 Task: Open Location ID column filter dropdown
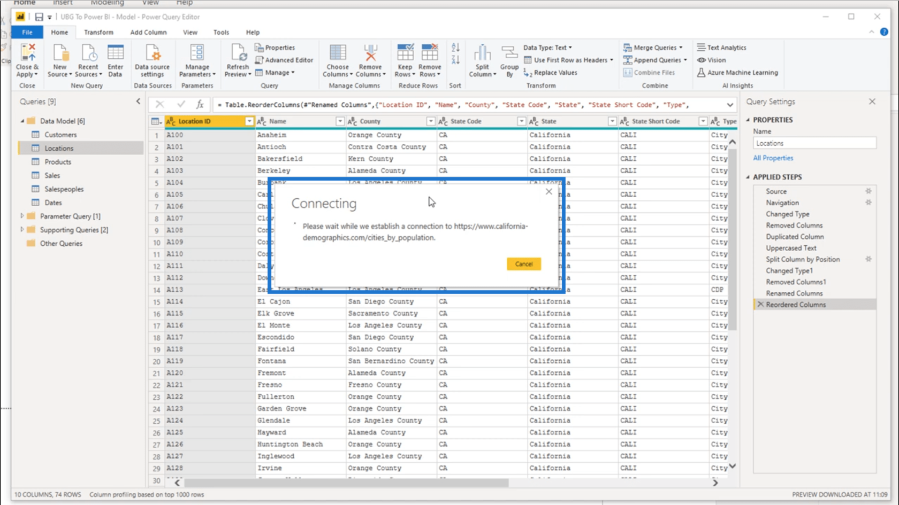click(x=249, y=121)
